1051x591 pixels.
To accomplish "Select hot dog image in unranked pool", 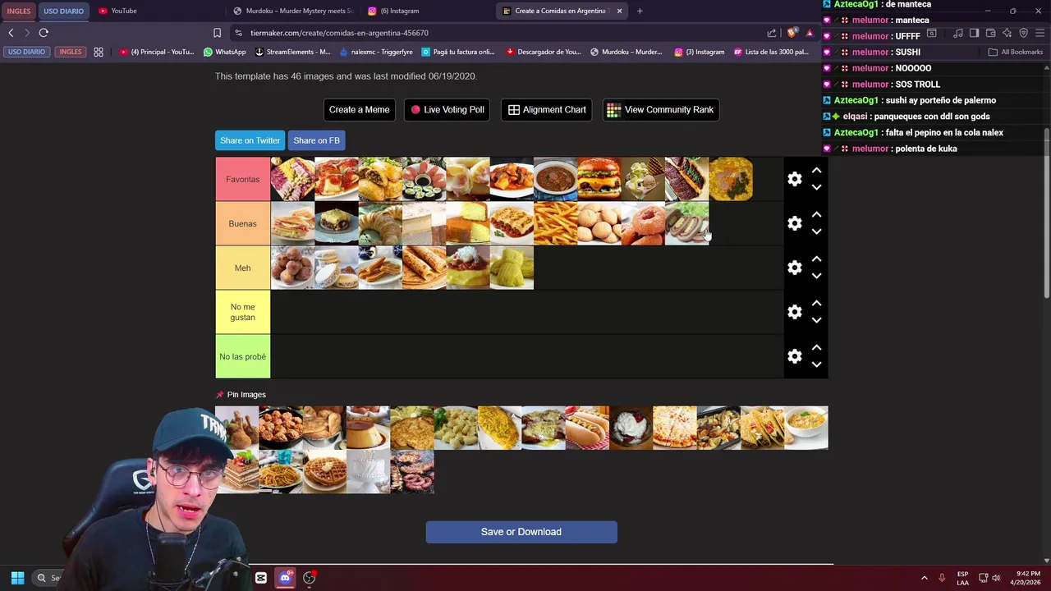I will click(x=587, y=428).
